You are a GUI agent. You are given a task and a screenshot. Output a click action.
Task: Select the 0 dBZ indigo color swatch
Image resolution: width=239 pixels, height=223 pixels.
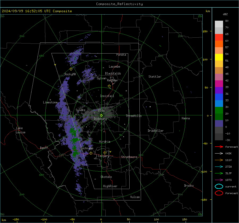click(x=219, y=124)
